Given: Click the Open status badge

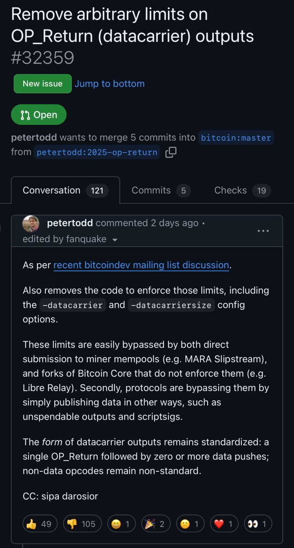Looking at the screenshot, I should (39, 115).
